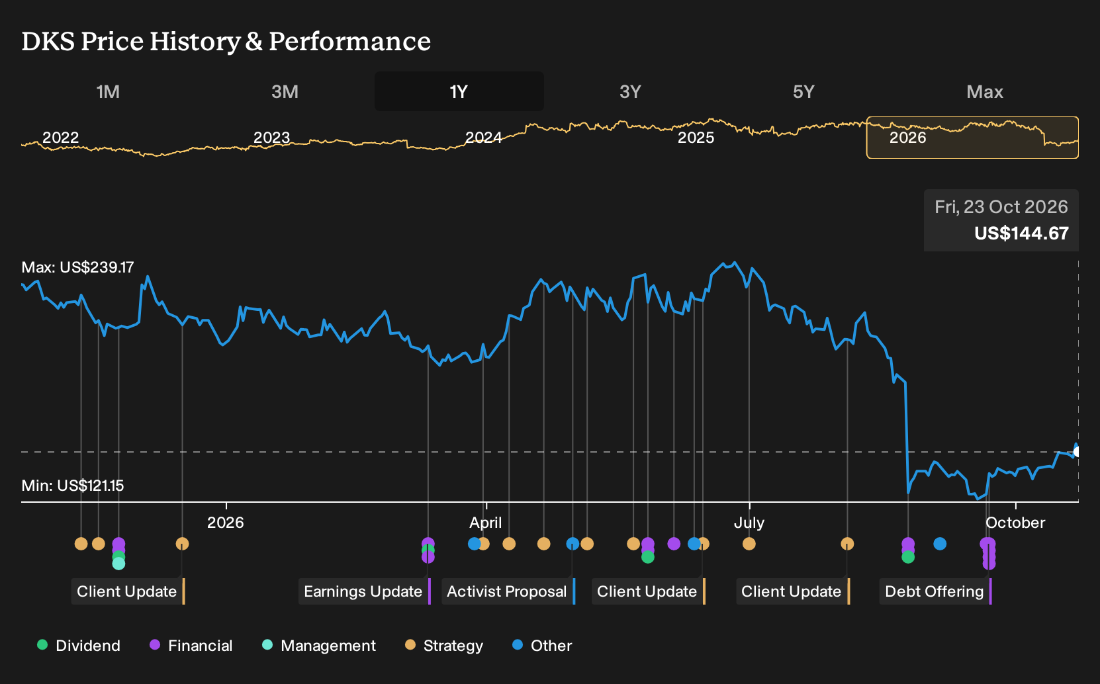Switch to the 1M time range
This screenshot has width=1100, height=684.
click(x=108, y=92)
